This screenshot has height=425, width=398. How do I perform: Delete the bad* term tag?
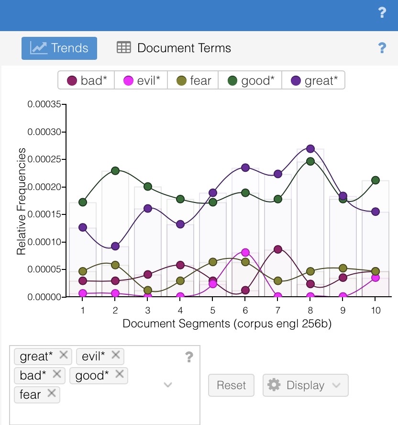(55, 375)
